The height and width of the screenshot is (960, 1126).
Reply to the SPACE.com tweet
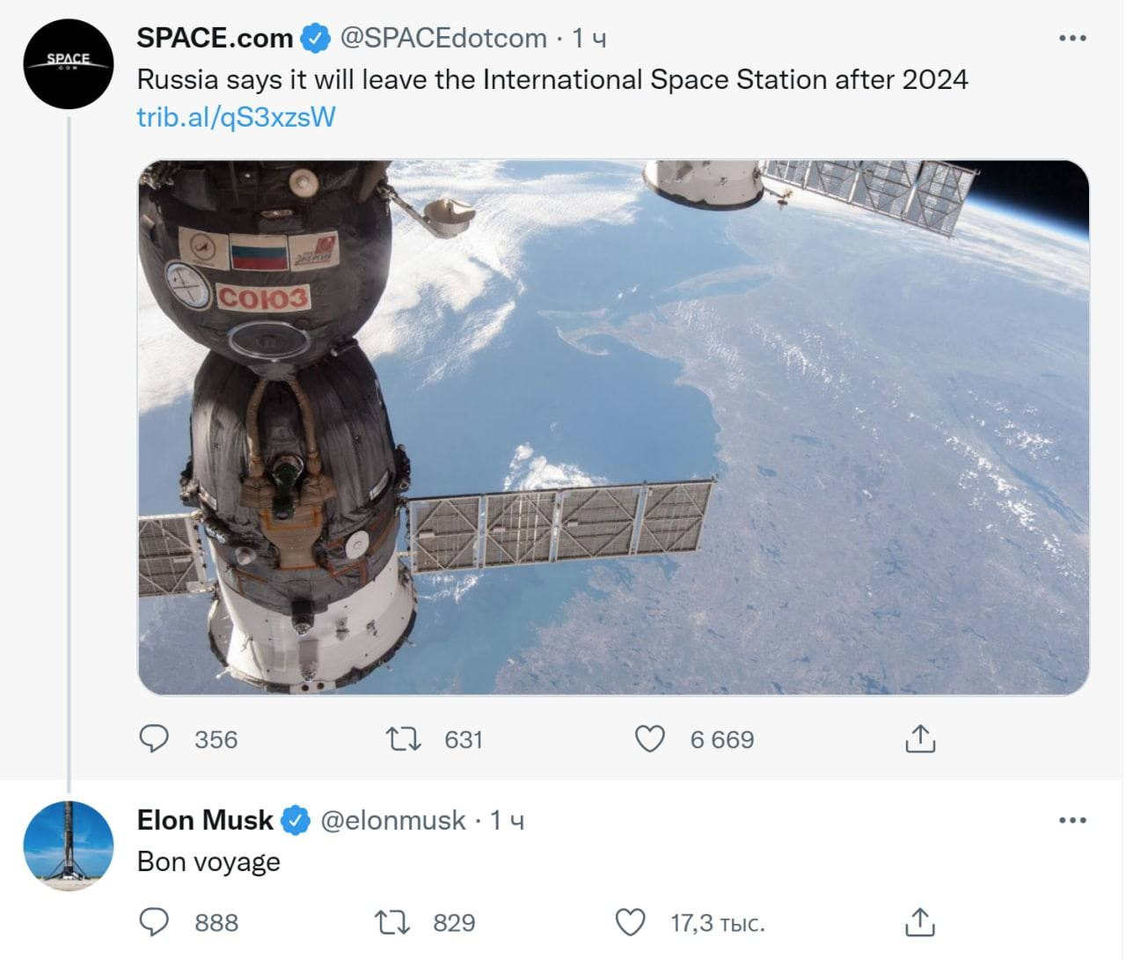coord(155,738)
